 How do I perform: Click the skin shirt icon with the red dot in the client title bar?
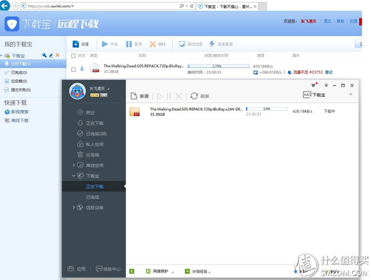tap(314, 85)
